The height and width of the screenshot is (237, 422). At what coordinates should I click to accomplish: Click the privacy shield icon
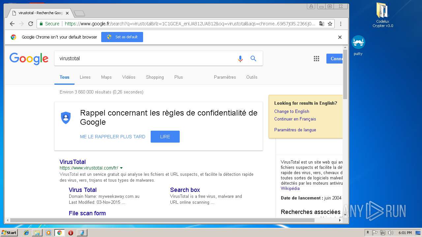[x=66, y=118]
